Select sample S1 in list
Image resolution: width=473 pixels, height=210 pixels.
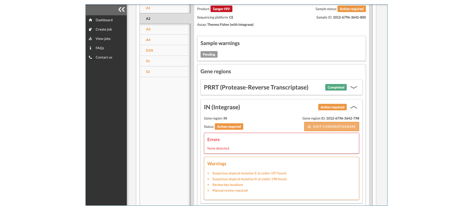tap(165, 61)
